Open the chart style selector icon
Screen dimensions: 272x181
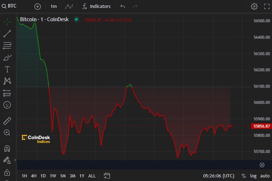coord(69,6)
